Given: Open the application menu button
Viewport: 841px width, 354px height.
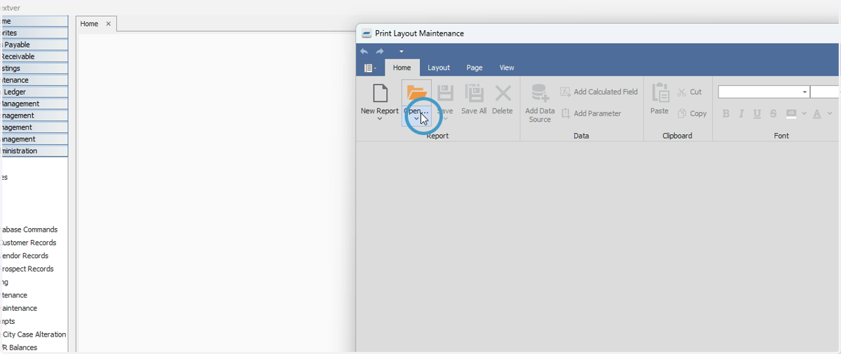Looking at the screenshot, I should click(x=370, y=68).
